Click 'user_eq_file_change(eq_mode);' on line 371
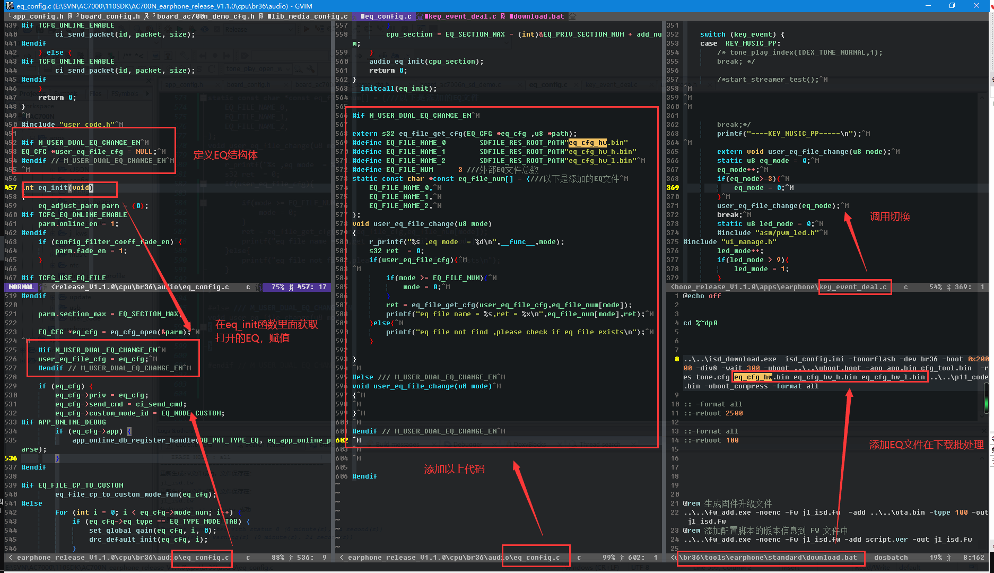Image resolution: width=994 pixels, height=573 pixels. tap(779, 206)
